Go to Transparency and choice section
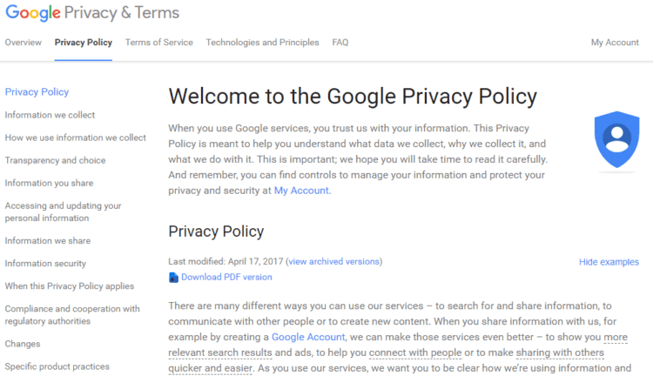This screenshot has height=376, width=653. 56,160
